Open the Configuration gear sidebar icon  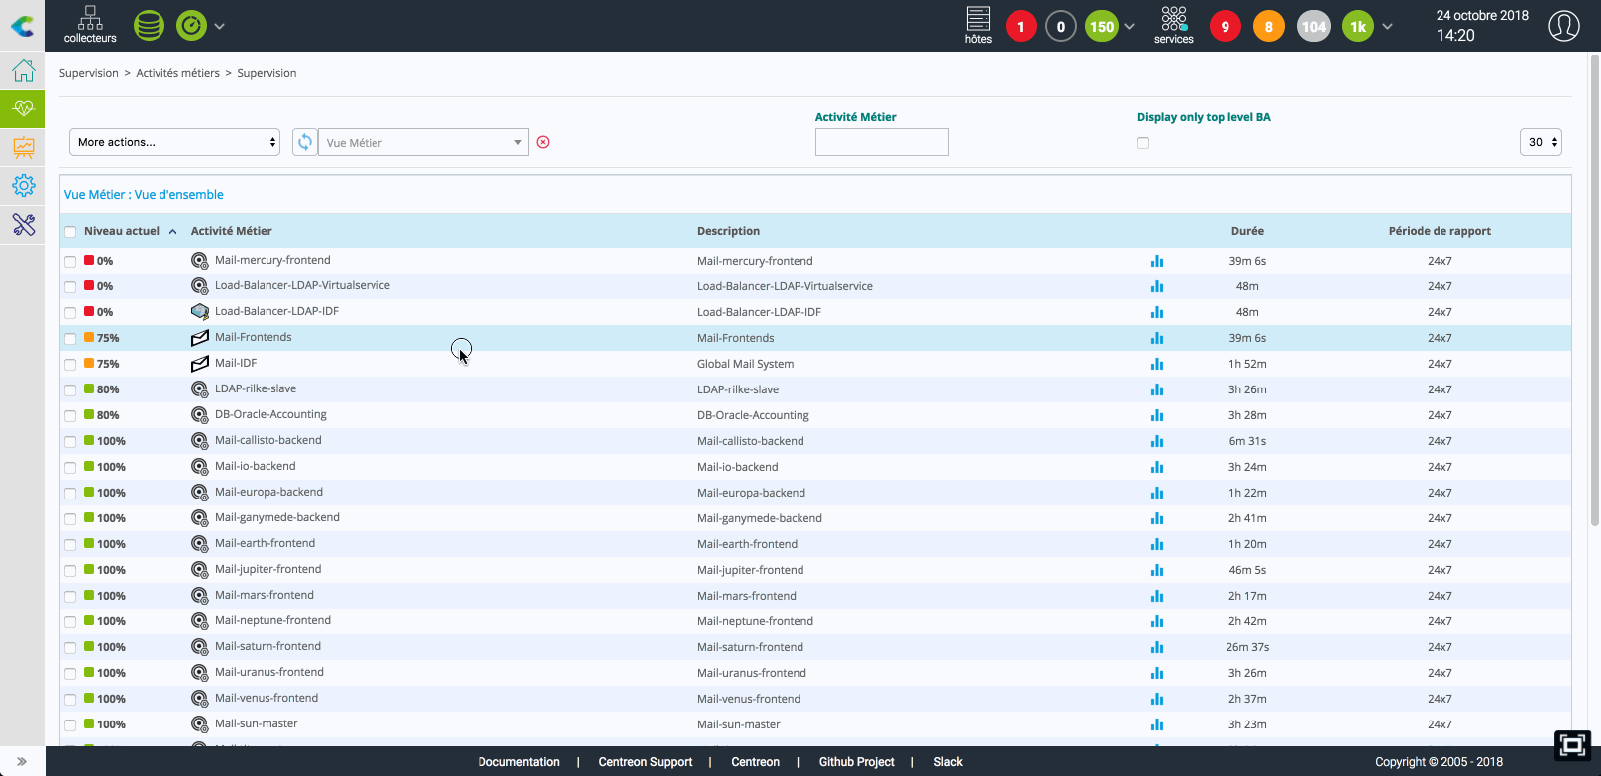pyautogui.click(x=23, y=185)
